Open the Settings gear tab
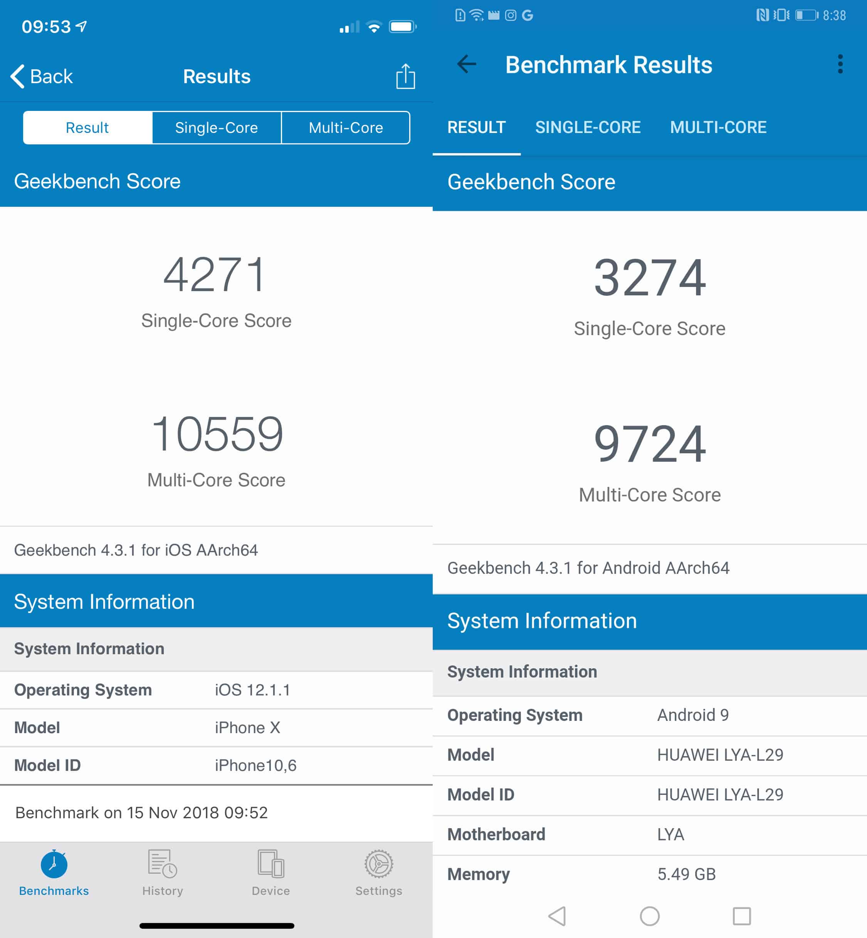The image size is (867, 938). tap(379, 873)
